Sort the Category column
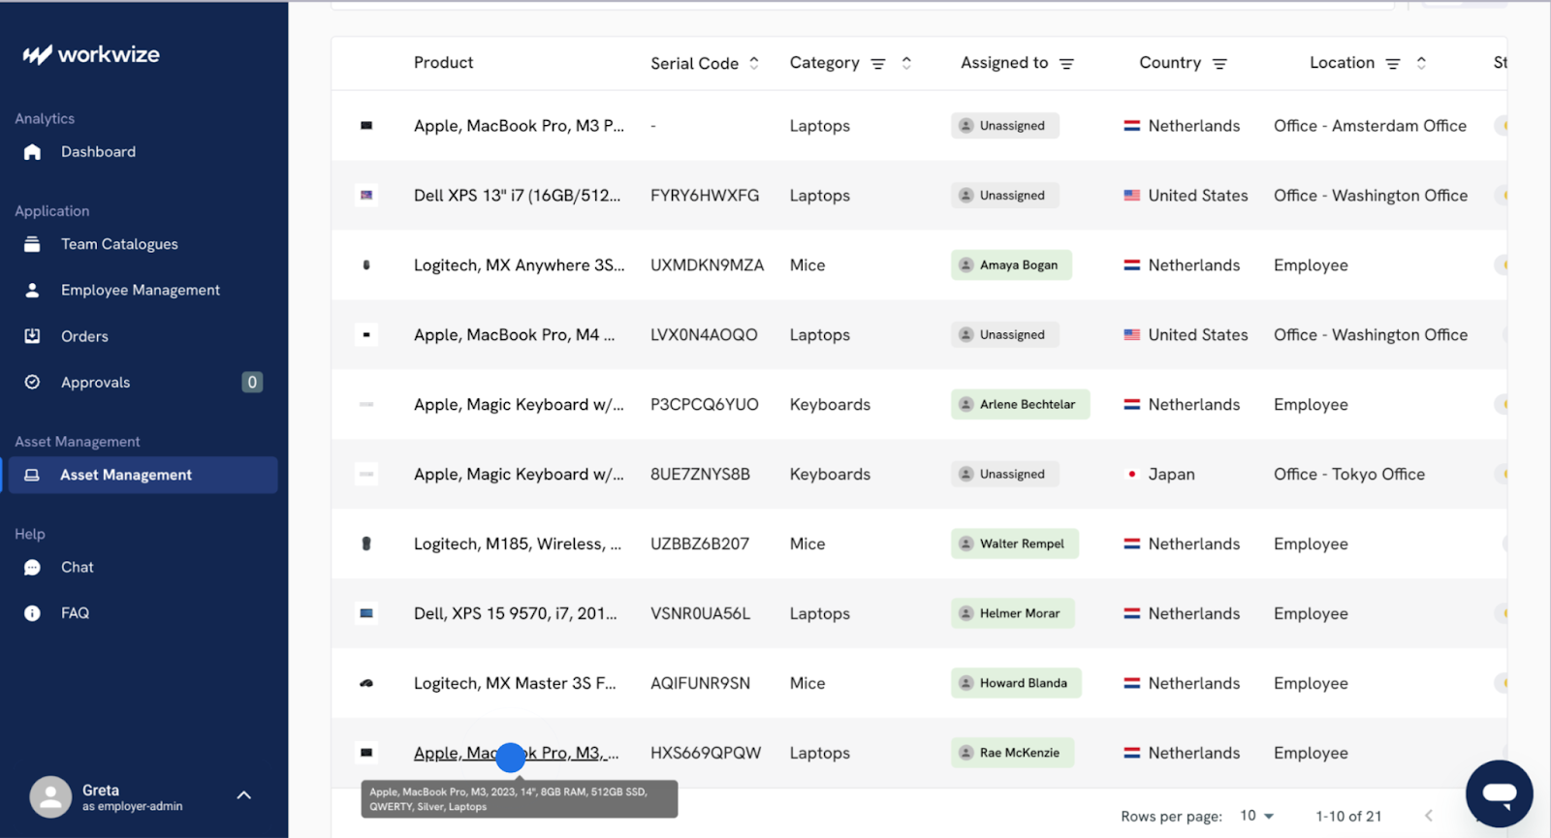Image resolution: width=1551 pixels, height=838 pixels. [906, 63]
